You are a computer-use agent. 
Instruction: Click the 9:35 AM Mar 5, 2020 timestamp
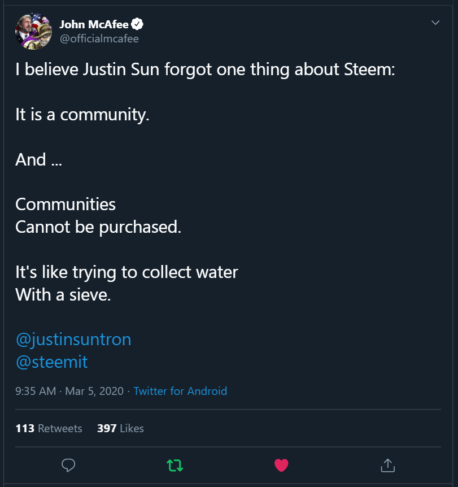point(69,391)
